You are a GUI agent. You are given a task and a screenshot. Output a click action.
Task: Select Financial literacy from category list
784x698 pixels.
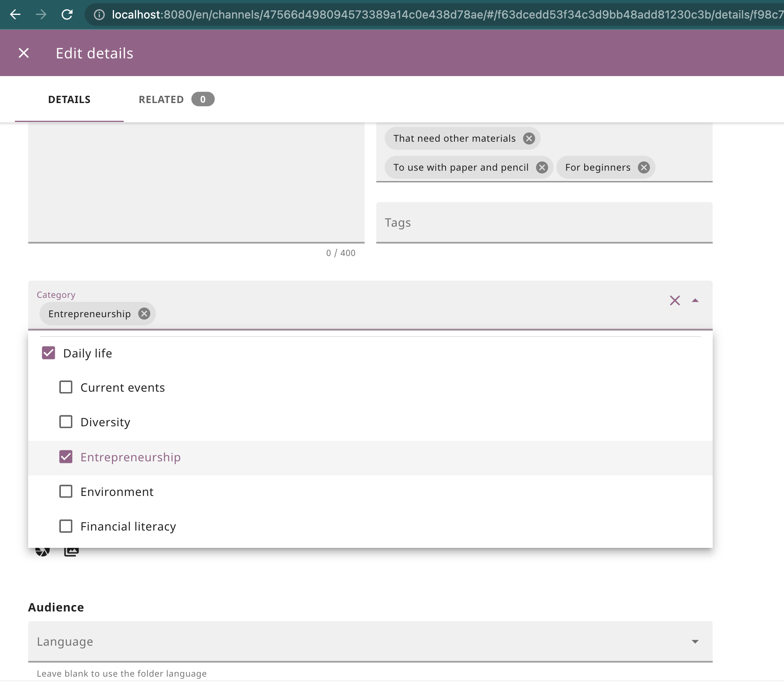point(66,526)
